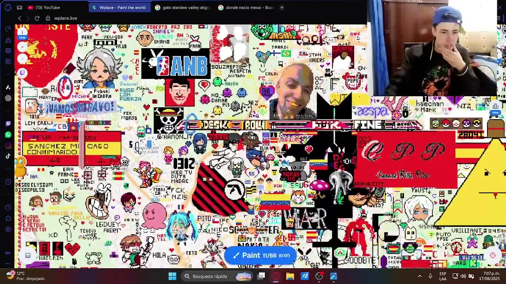Open History clock icon in the sidebar
Viewport: 506px width, 284px height.
(x=8, y=207)
